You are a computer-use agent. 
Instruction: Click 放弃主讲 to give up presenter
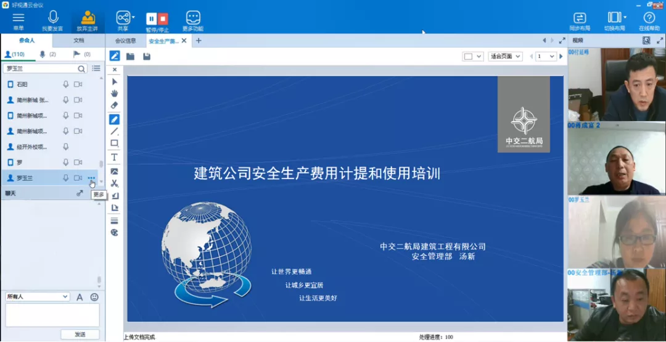point(88,18)
